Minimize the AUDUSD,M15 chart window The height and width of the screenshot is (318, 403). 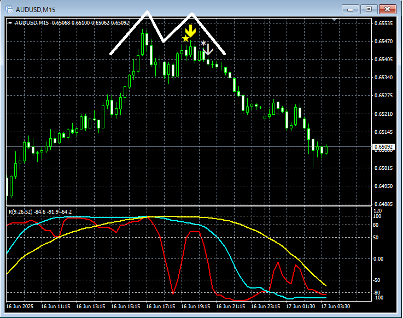click(350, 9)
